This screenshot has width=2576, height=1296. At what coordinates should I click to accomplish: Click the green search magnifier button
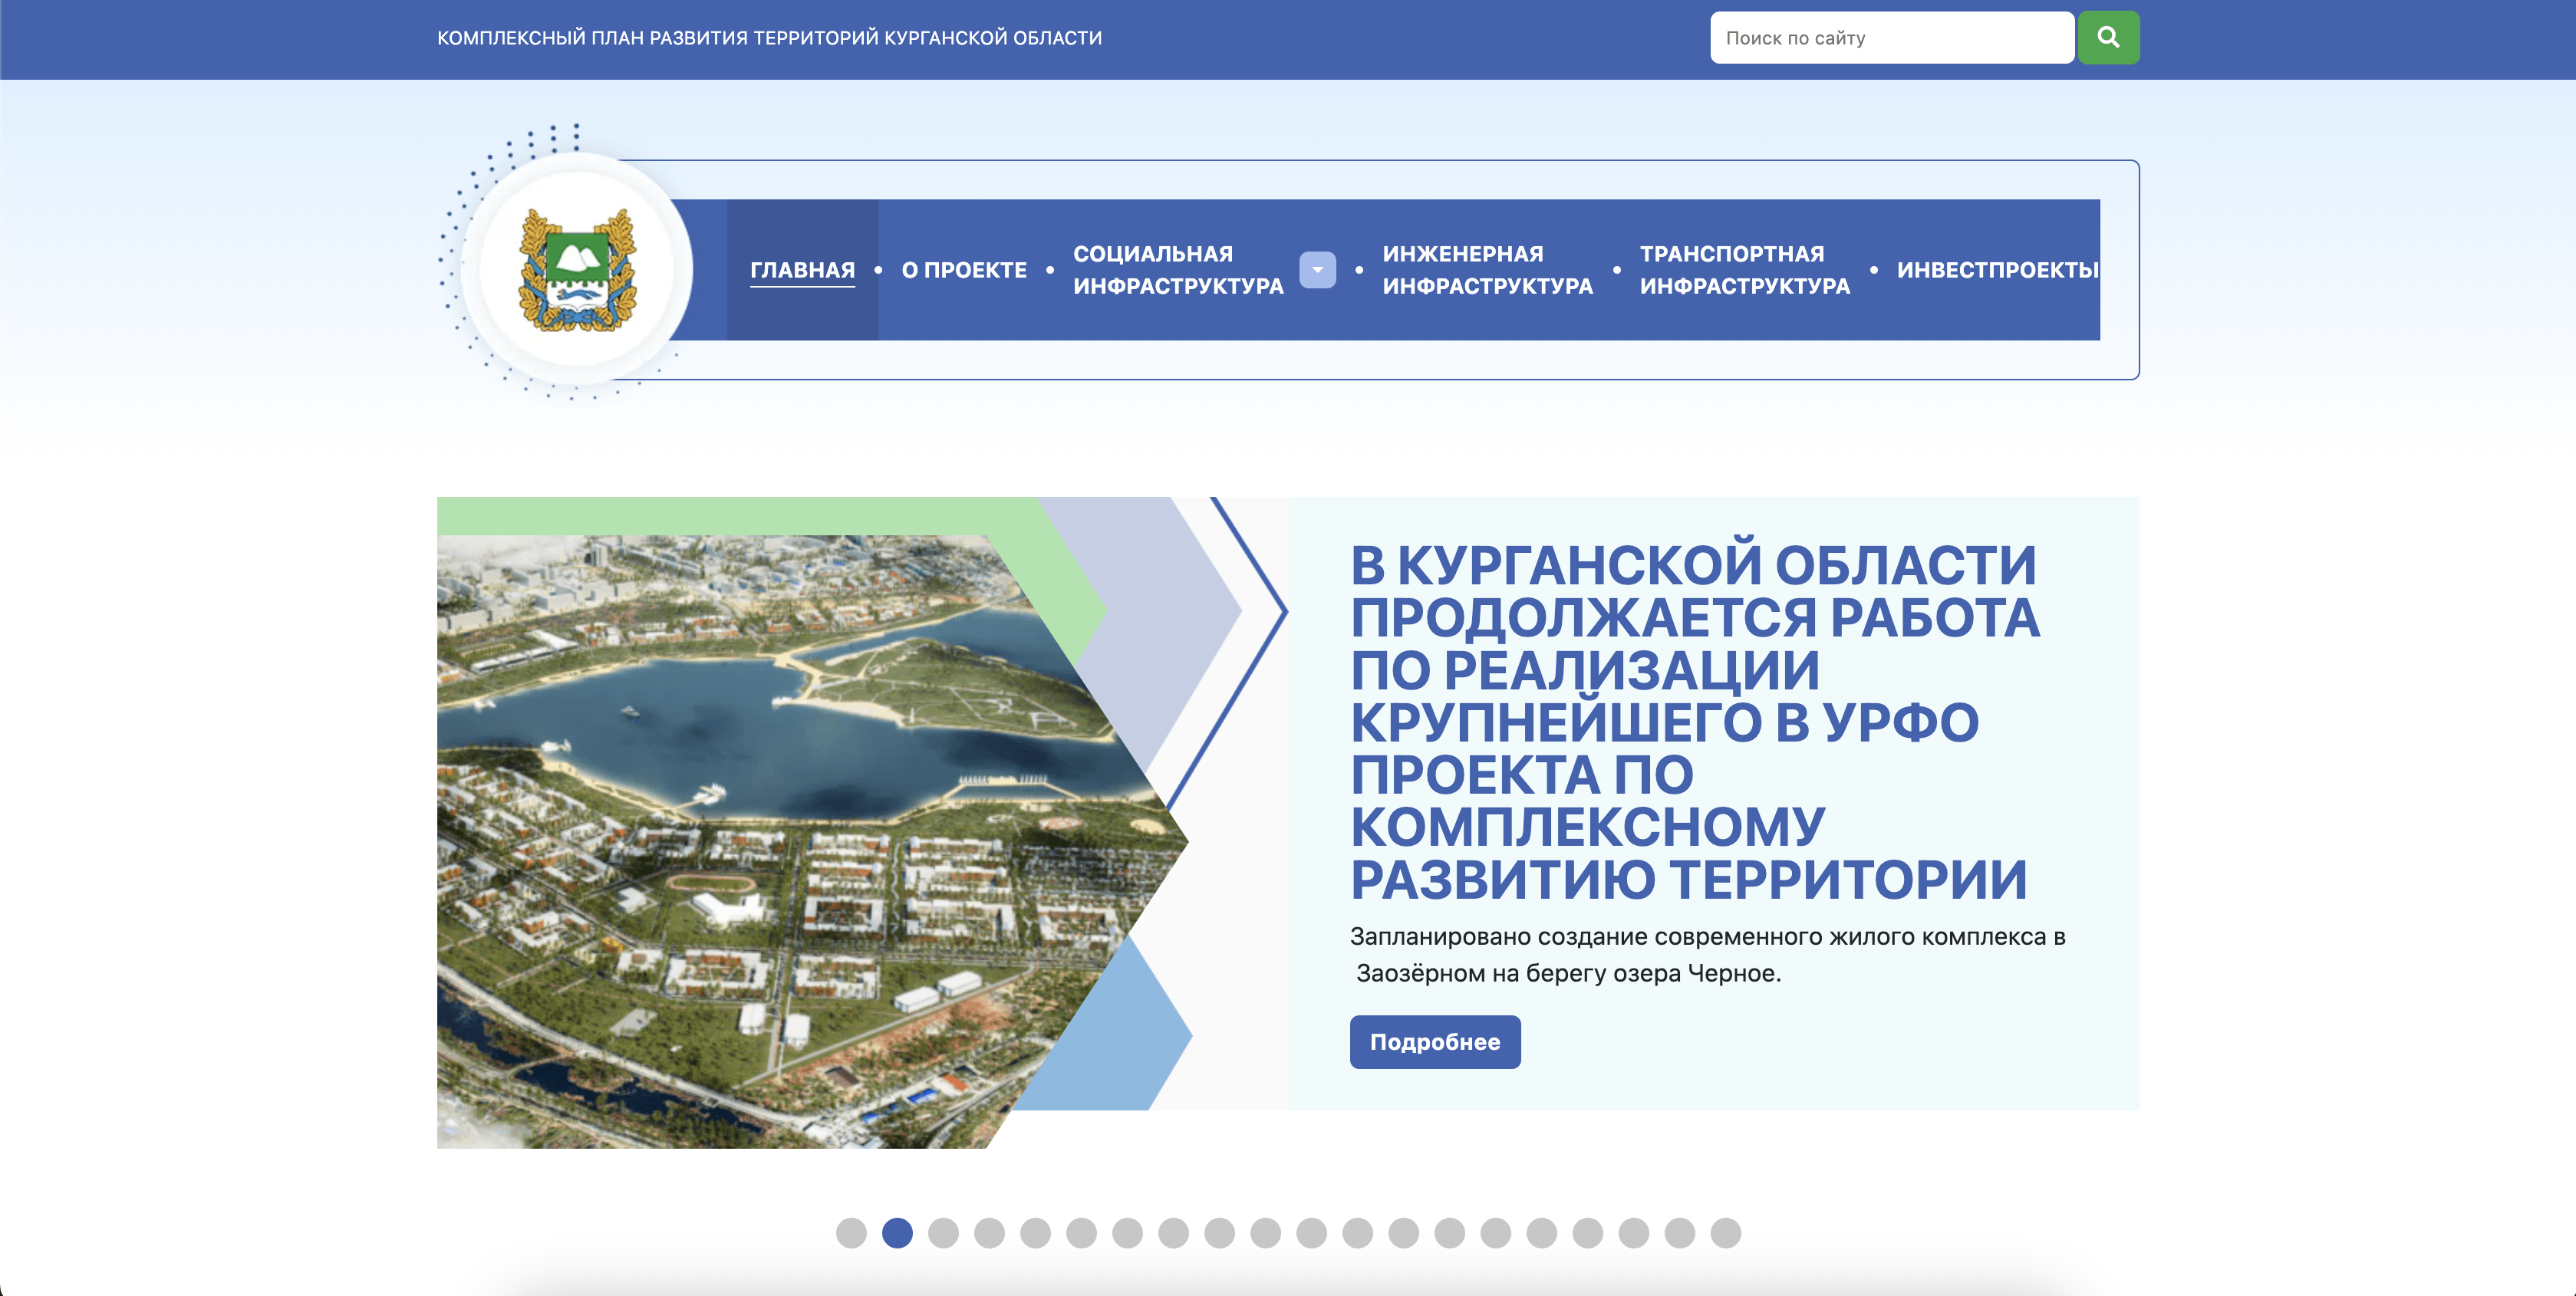coord(2108,38)
